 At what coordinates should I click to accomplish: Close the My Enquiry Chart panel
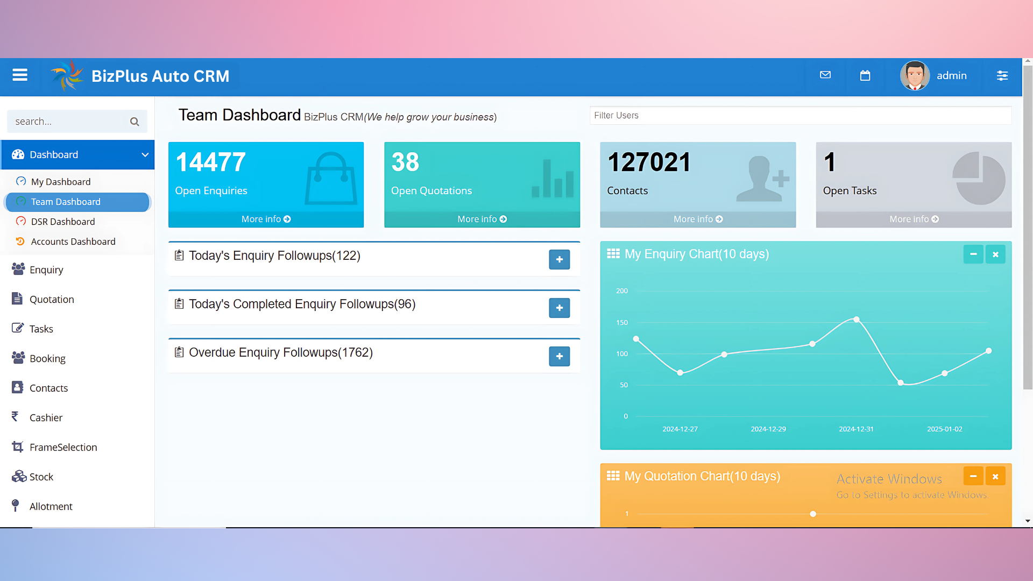click(x=995, y=254)
